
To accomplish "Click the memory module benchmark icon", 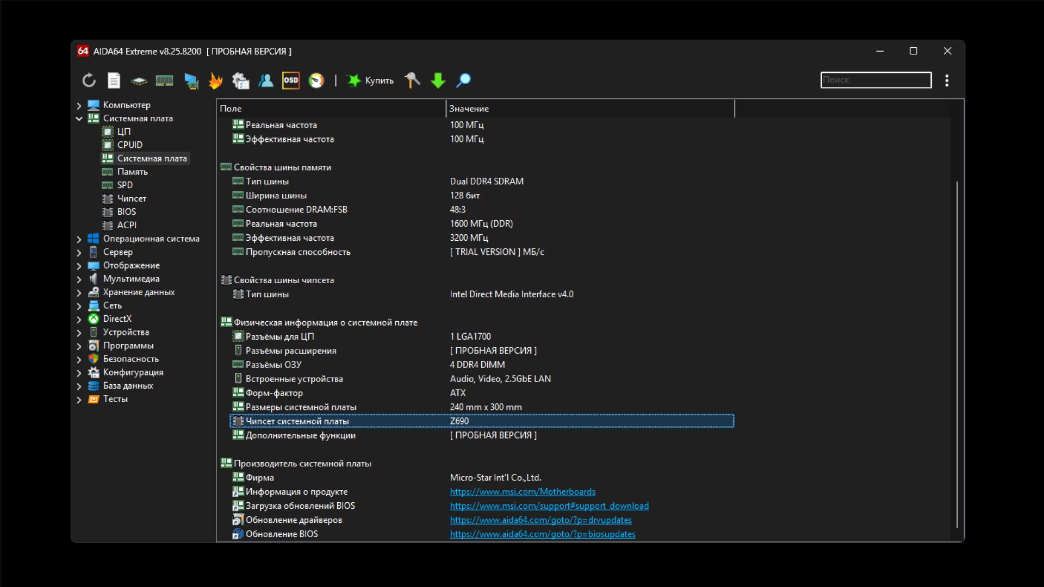I will coord(164,80).
